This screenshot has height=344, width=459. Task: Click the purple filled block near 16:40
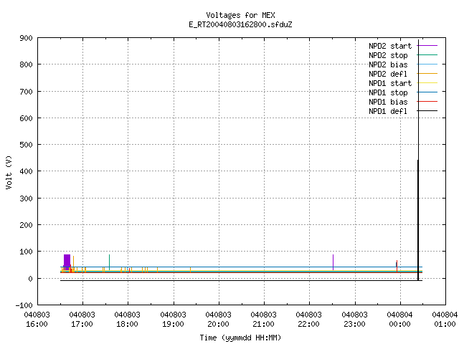point(67,262)
